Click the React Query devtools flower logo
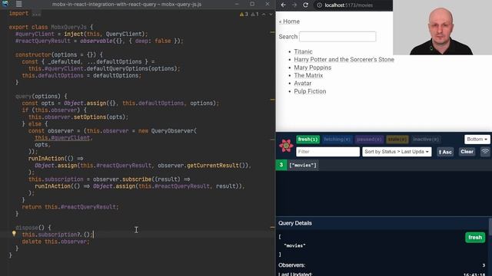 click(286, 146)
